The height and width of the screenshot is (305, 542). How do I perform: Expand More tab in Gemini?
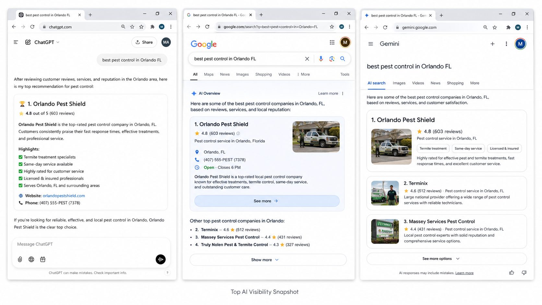[475, 83]
